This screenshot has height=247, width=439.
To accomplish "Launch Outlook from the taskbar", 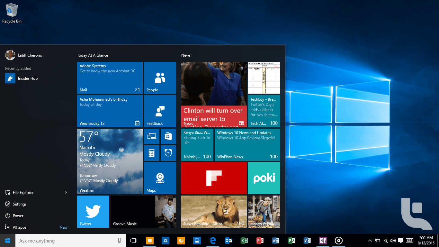I will tap(228, 241).
